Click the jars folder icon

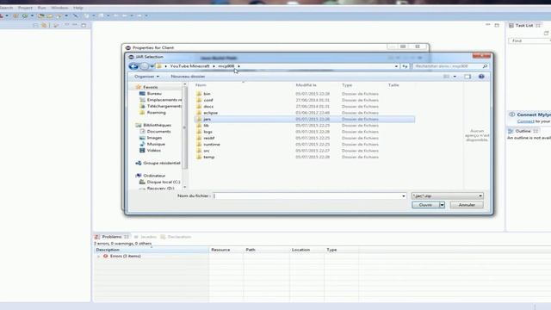point(199,119)
